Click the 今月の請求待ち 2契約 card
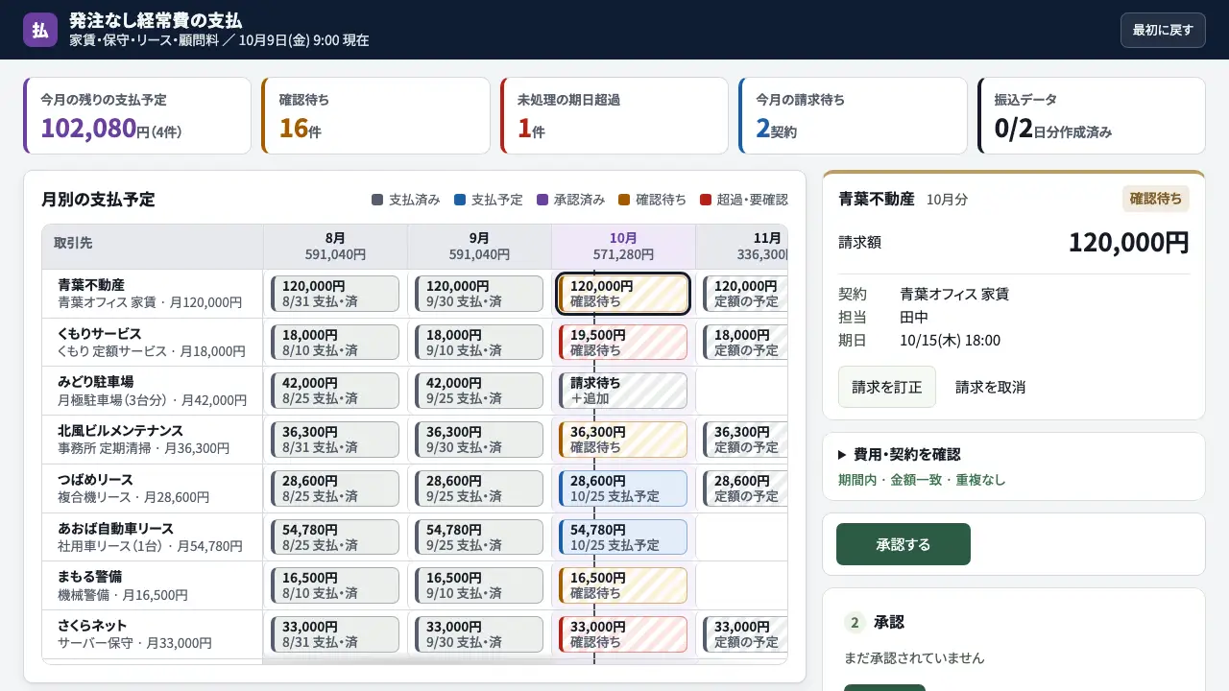 tap(853, 116)
